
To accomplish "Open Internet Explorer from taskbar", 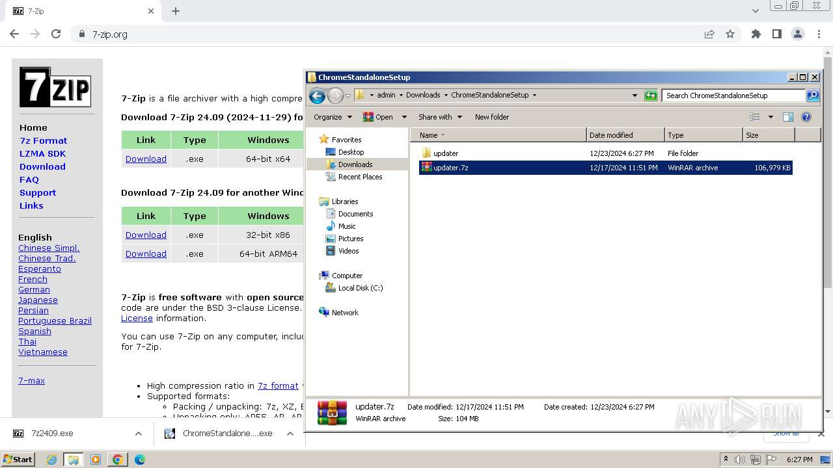I will pyautogui.click(x=51, y=460).
